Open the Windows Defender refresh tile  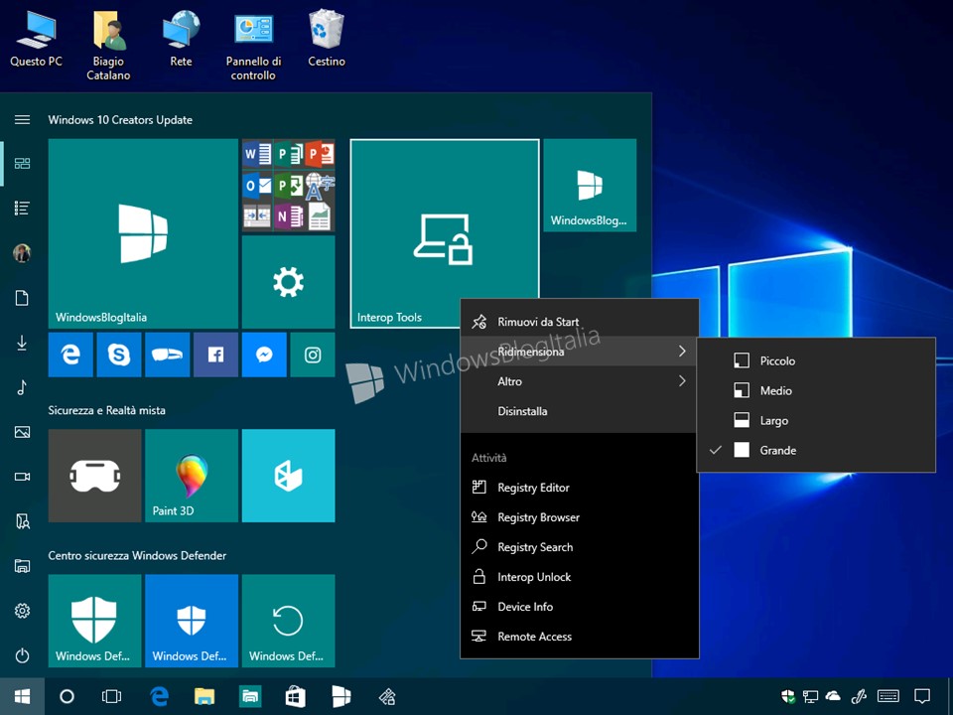click(288, 621)
